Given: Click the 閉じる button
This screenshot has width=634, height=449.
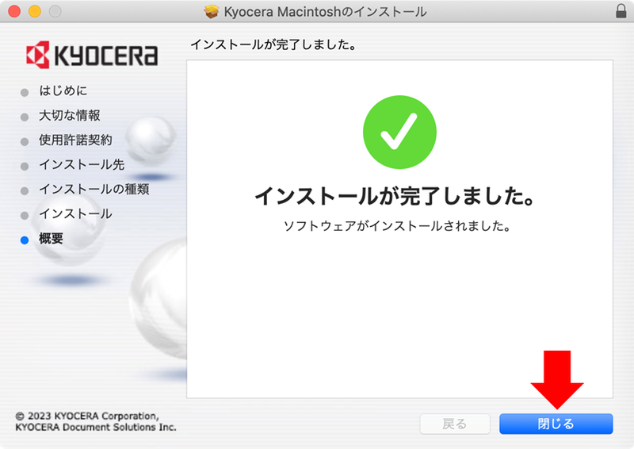Looking at the screenshot, I should point(556,424).
